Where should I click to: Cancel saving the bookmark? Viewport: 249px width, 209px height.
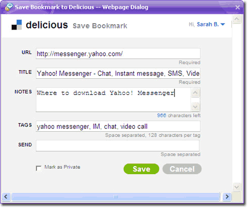(x=182, y=169)
